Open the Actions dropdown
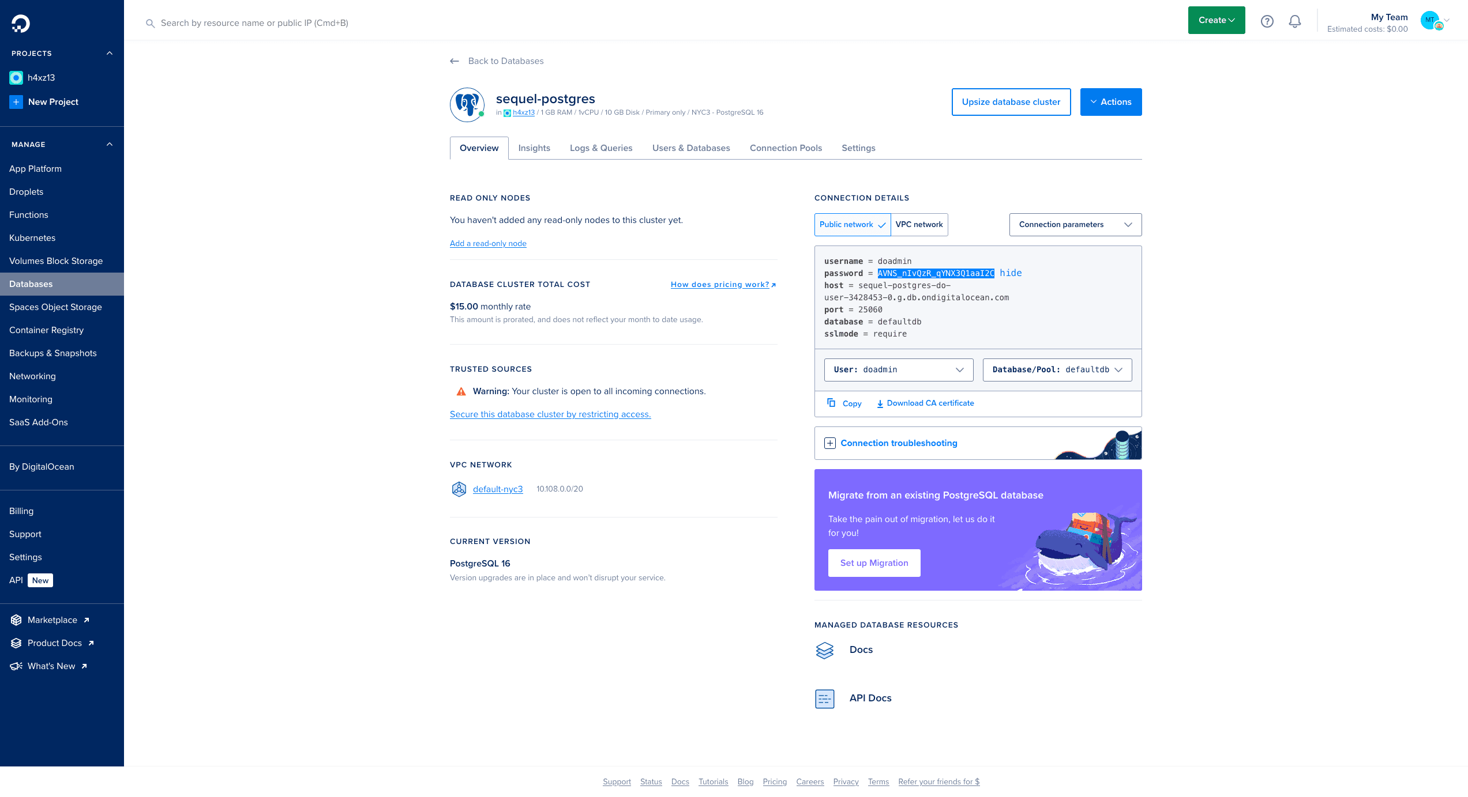 [x=1111, y=102]
